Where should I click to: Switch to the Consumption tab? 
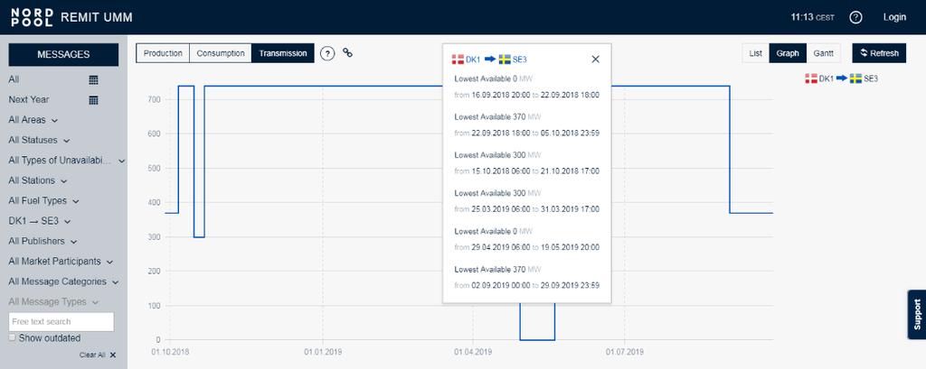[x=221, y=53]
